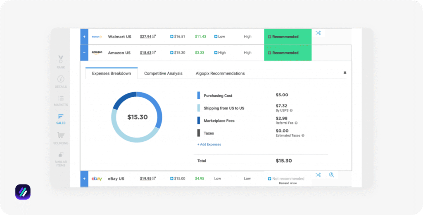
Task: Click help icon next to Referral Fee
Action: point(296,123)
